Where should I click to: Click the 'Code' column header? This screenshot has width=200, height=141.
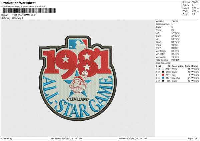point(187,66)
